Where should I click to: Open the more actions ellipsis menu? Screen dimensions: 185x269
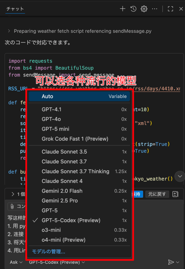coord(155,9)
